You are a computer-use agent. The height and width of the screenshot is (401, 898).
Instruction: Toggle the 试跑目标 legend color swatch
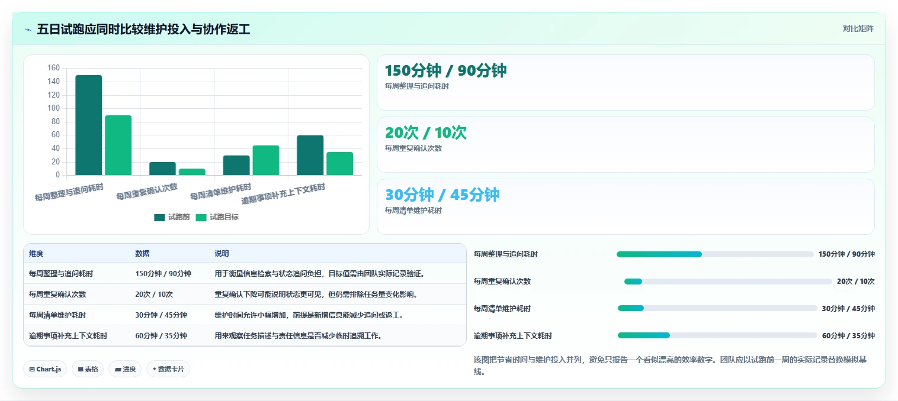pyautogui.click(x=201, y=217)
